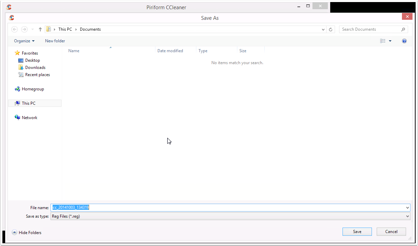Open the recent locations dropdown arrow

tap(32, 30)
